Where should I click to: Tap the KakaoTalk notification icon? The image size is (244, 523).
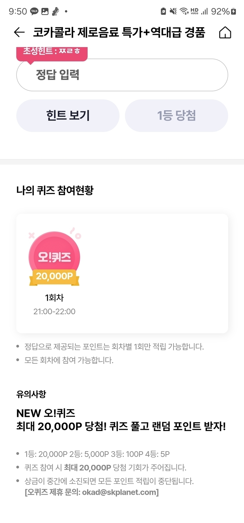34,11
